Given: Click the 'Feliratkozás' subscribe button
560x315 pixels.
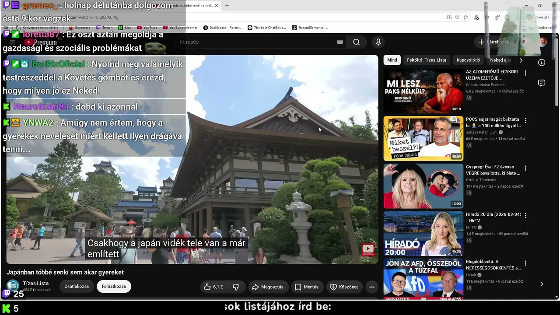Looking at the screenshot, I should click(114, 287).
